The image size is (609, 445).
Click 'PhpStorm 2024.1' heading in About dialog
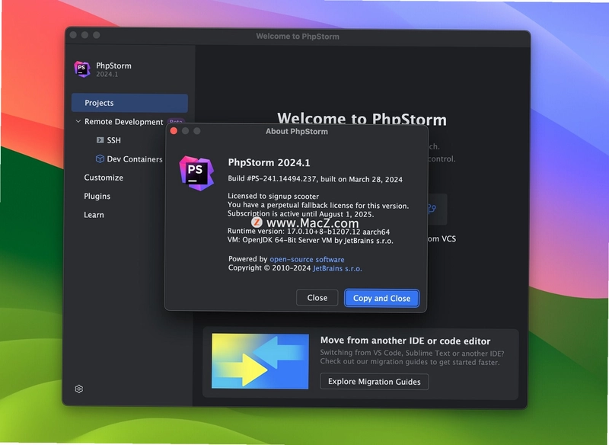click(269, 162)
